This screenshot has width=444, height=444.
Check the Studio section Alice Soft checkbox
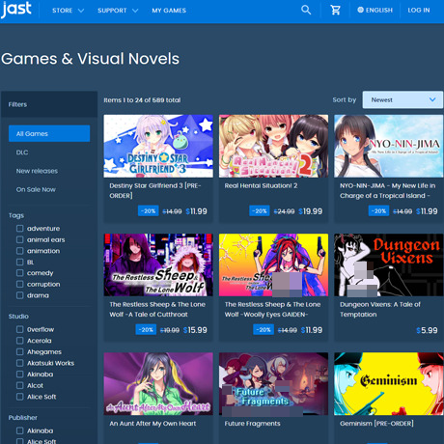20,397
